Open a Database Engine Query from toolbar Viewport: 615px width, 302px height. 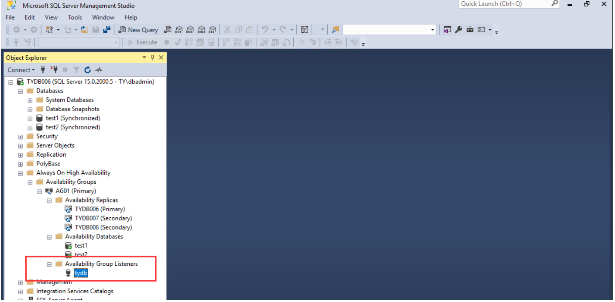[168, 30]
